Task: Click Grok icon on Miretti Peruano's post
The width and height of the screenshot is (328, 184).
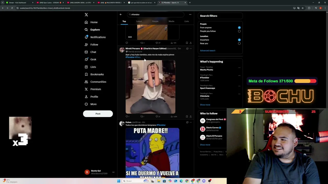Action: pyautogui.click(x=187, y=49)
